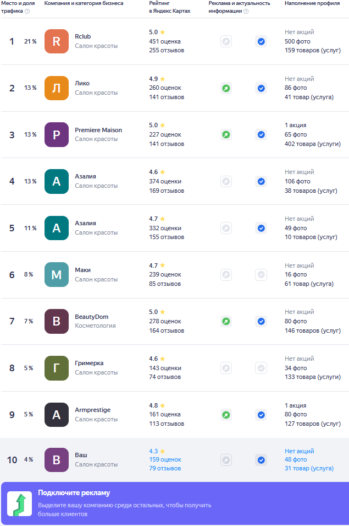Click the «Наполнение профиля» column header
Viewport: 349px width, 526px height.
(308, 3)
